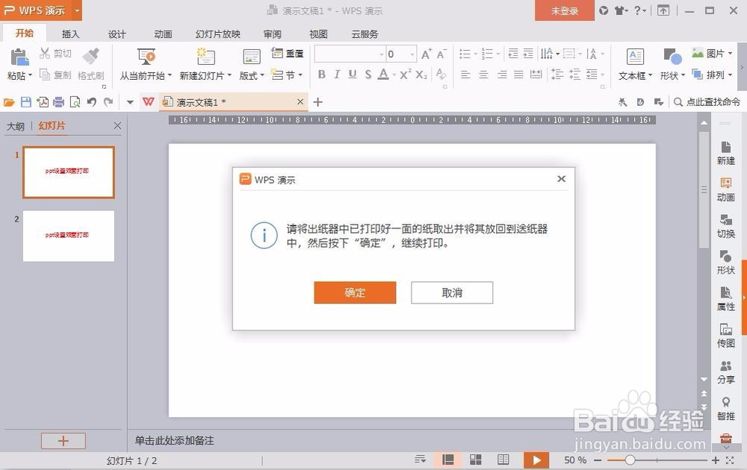Open 分享 share sidebar icon
This screenshot has width=747, height=470.
(x=725, y=372)
